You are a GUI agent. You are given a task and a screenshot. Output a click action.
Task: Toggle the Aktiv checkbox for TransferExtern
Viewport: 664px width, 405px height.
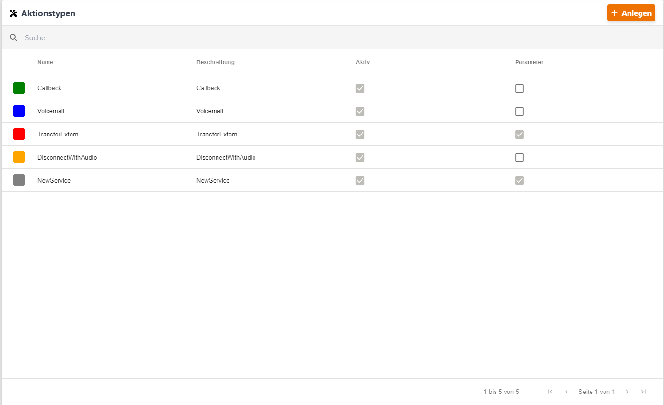click(360, 135)
